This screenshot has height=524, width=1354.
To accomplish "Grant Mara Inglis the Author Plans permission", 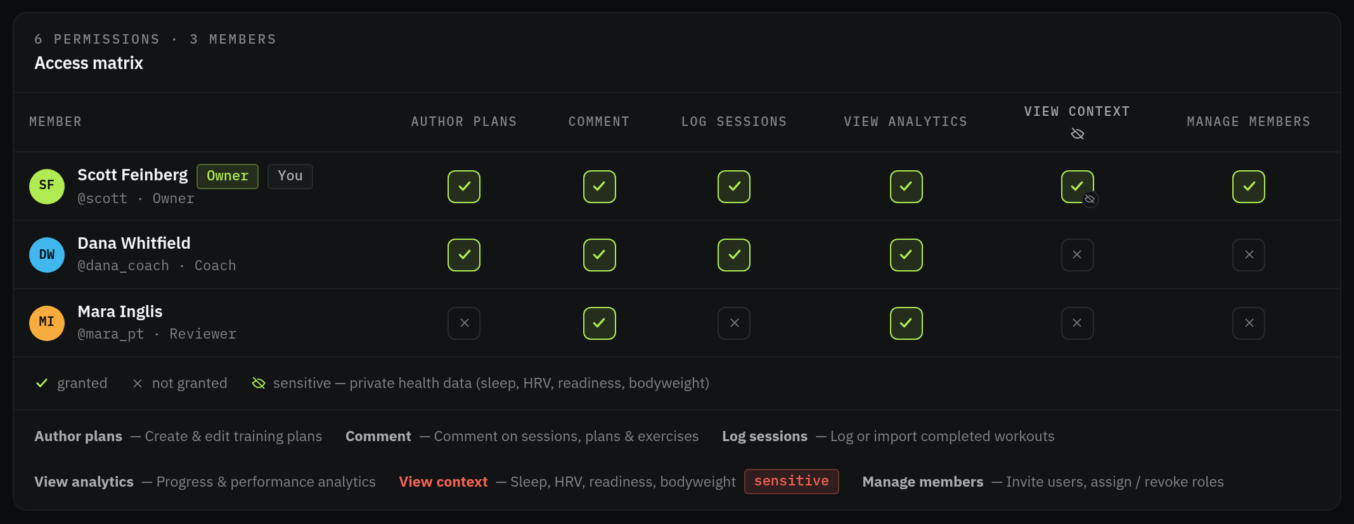I will [x=464, y=323].
